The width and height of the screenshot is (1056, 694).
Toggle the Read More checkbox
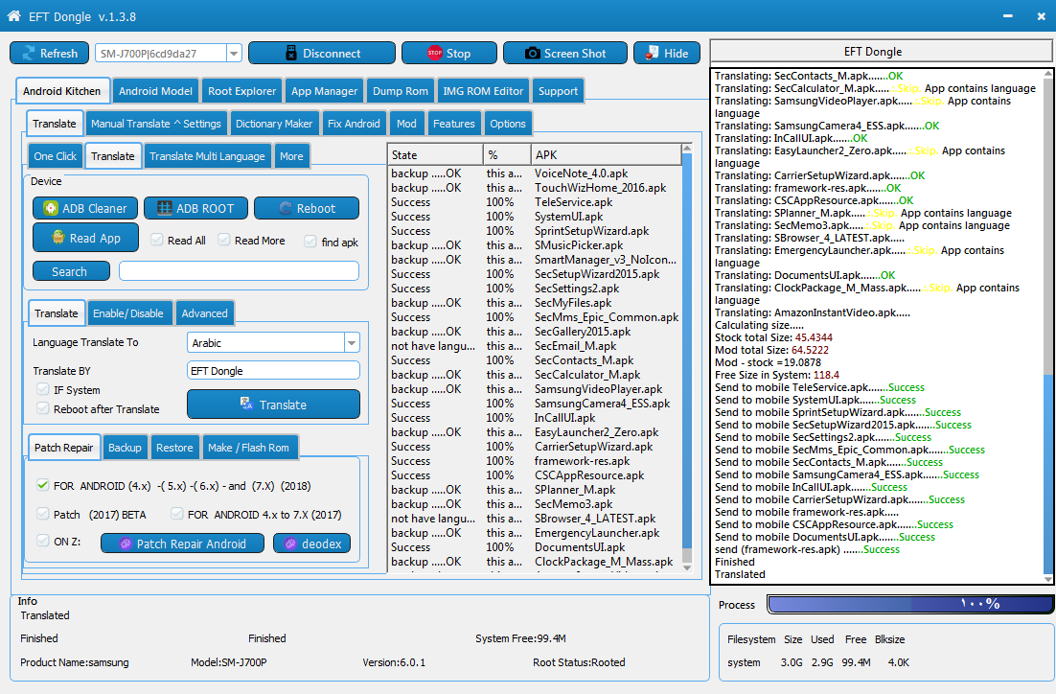coord(224,240)
